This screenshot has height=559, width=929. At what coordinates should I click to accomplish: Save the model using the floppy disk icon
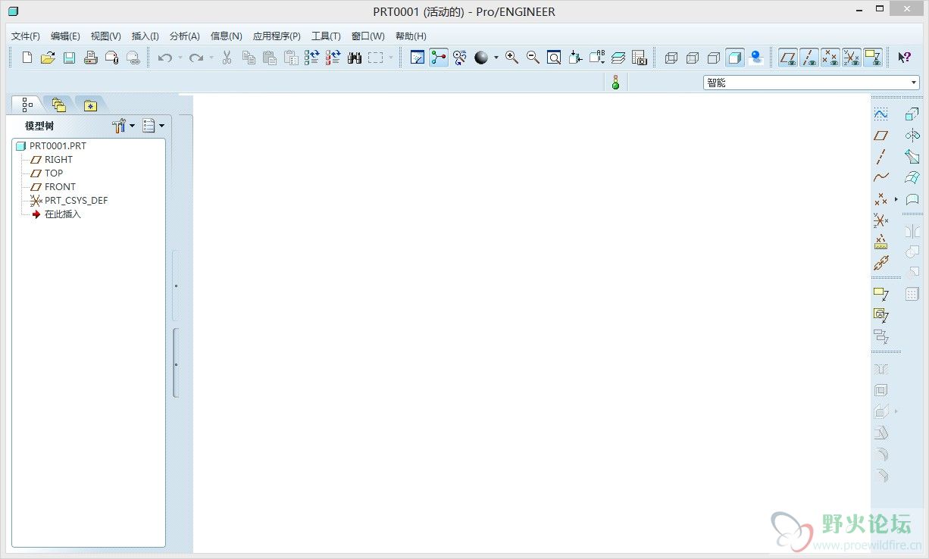pos(69,58)
